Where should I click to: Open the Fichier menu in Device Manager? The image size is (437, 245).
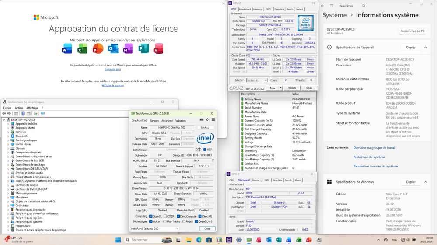click(x=7, y=108)
